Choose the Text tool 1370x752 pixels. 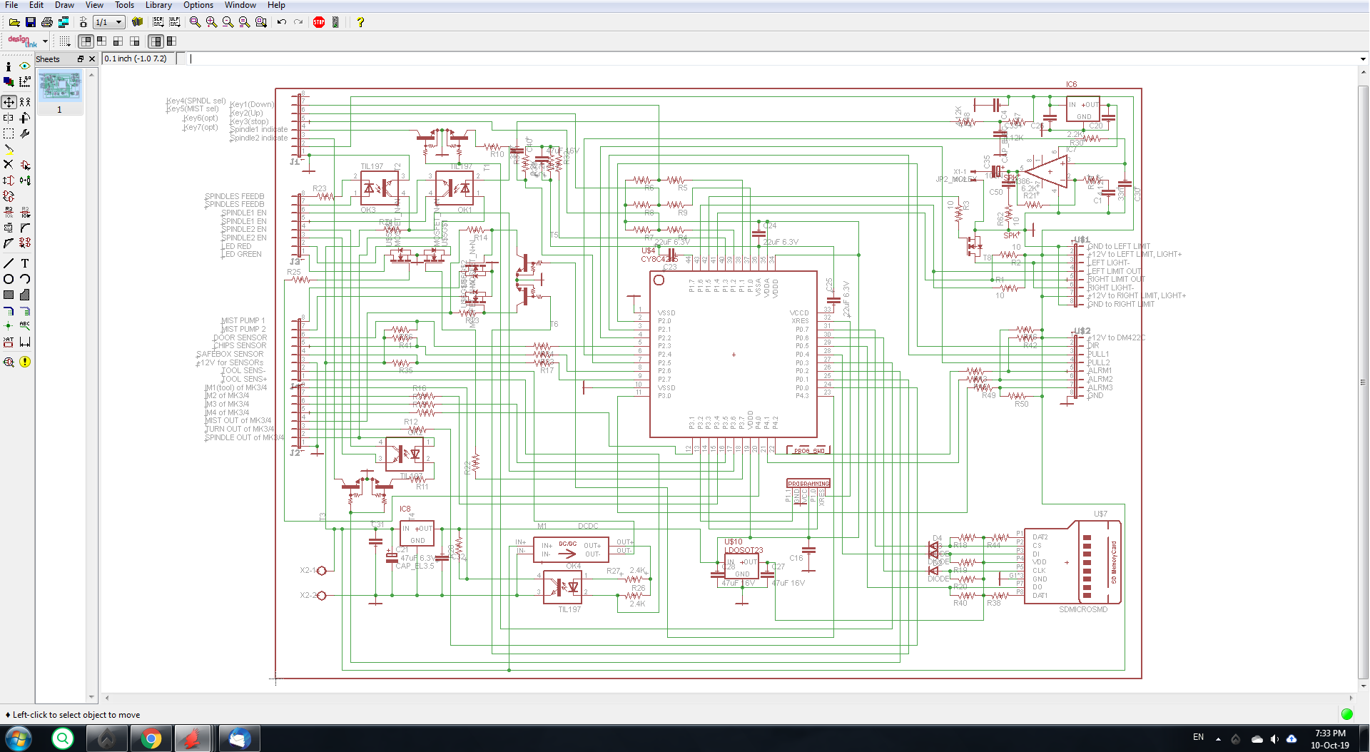click(25, 263)
